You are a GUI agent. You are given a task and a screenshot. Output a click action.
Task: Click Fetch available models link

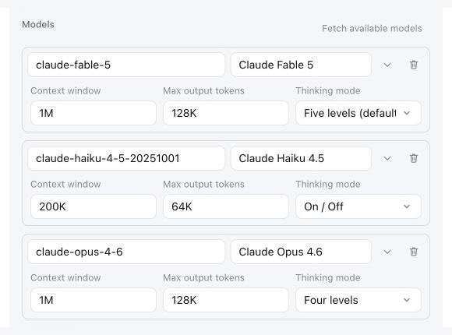point(372,28)
